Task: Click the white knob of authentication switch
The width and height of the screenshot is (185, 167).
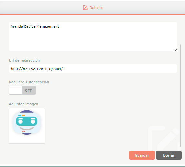Action: pos(16,90)
